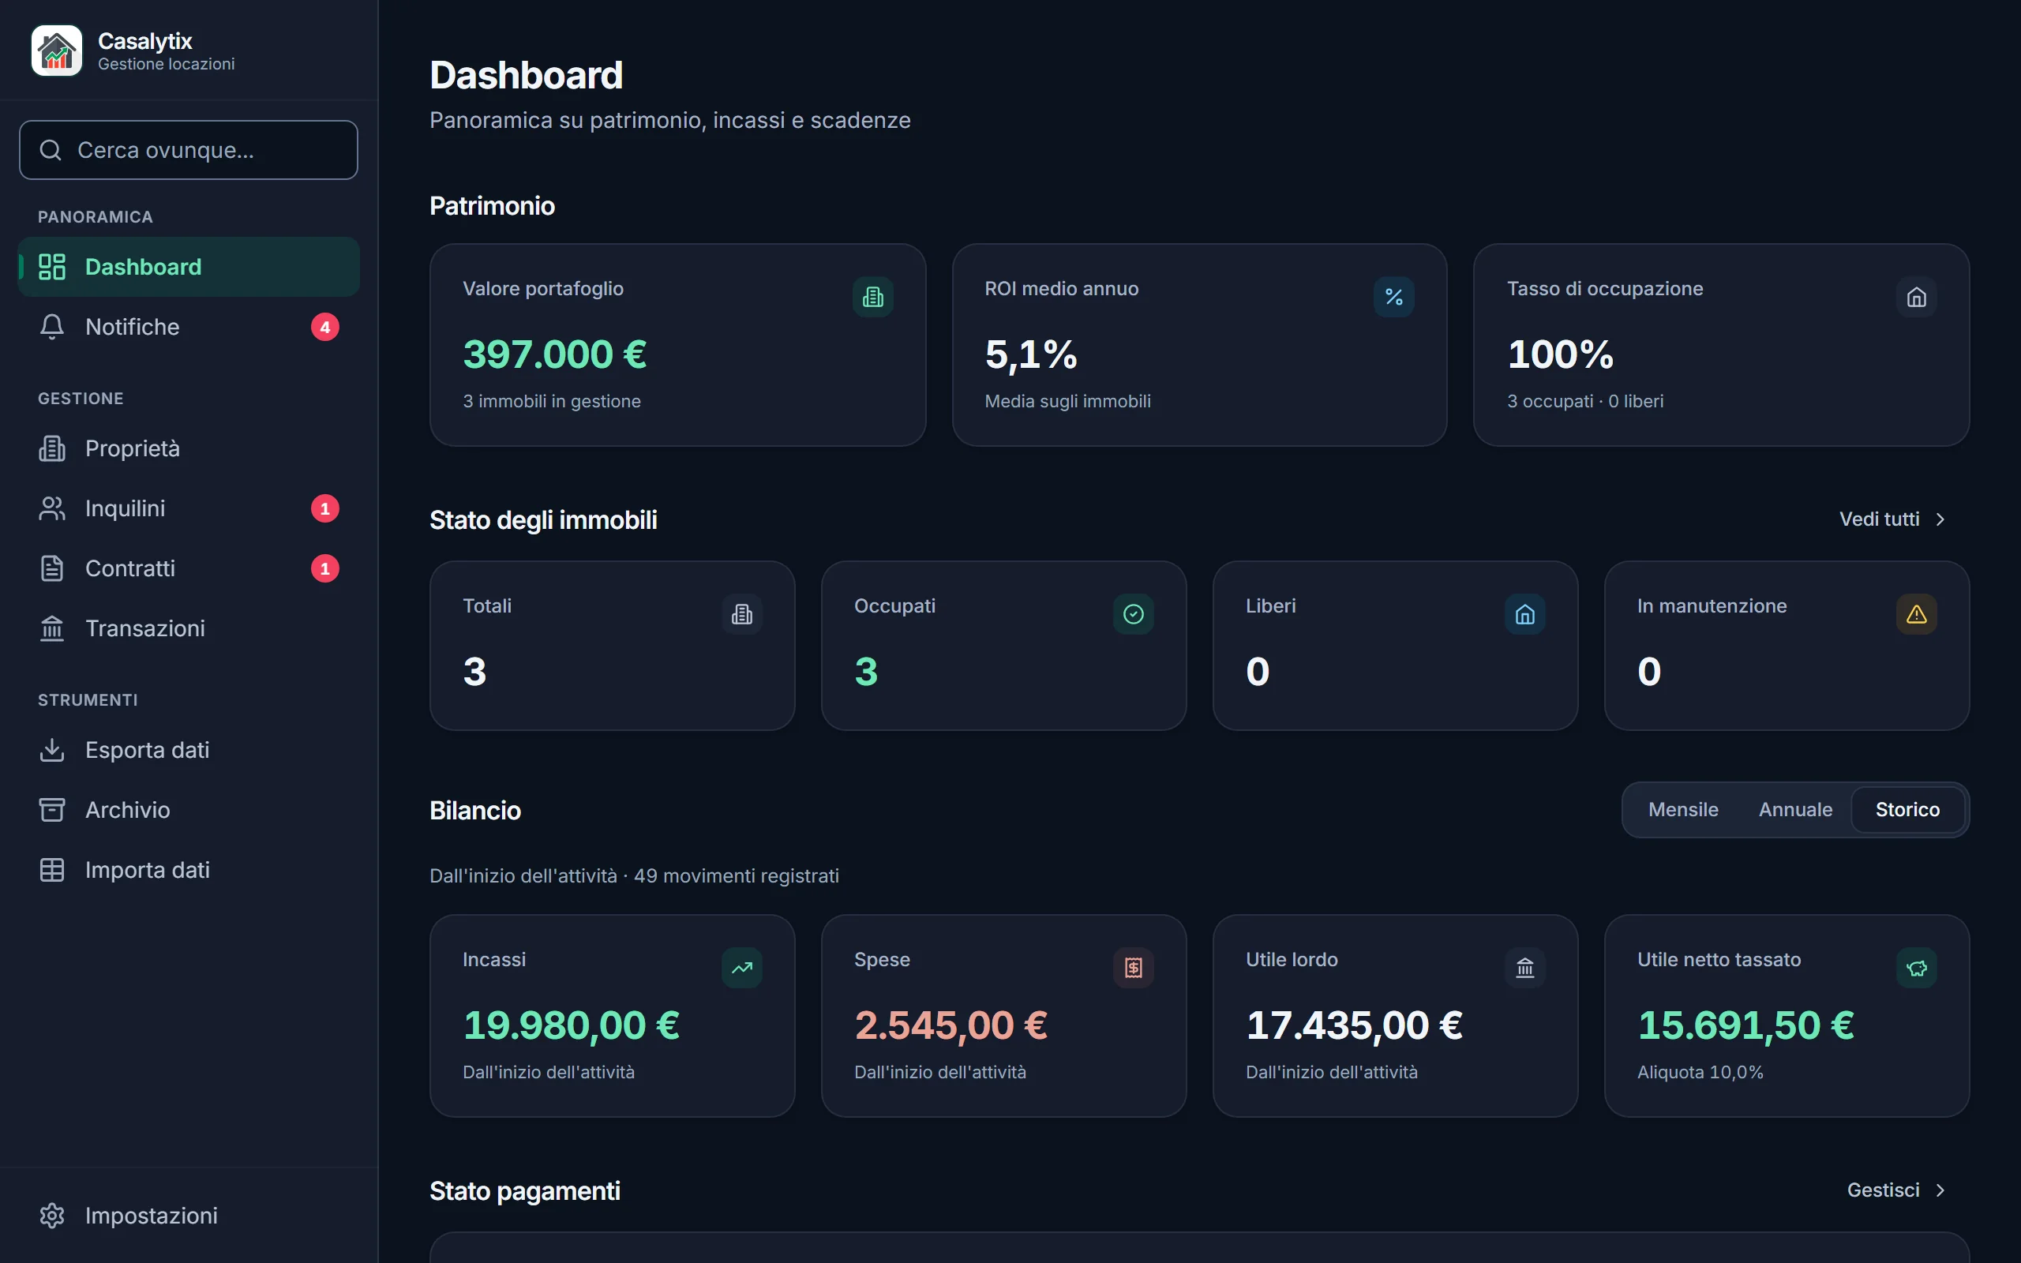Click the Casalytix house logo icon

click(x=57, y=50)
